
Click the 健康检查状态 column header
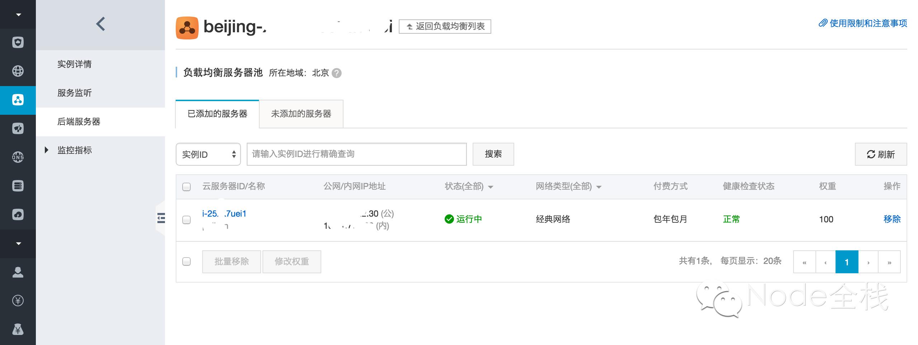(x=748, y=186)
